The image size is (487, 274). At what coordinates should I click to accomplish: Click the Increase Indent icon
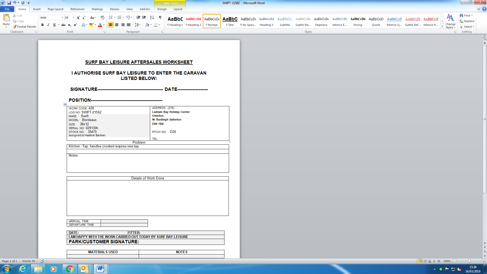point(144,18)
